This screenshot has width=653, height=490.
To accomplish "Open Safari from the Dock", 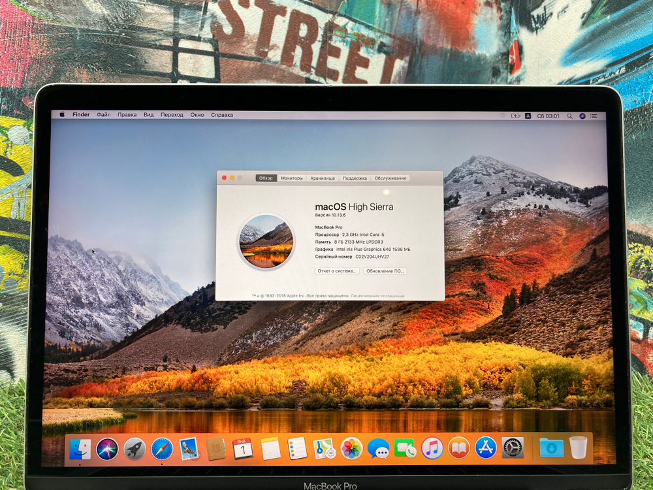I will [x=161, y=449].
